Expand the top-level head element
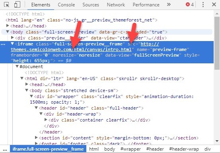This screenshot has height=153, width=220. click(8, 26)
